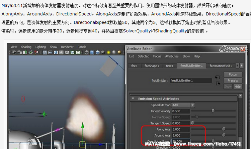Click the Inherit Velocity value field

point(181,111)
